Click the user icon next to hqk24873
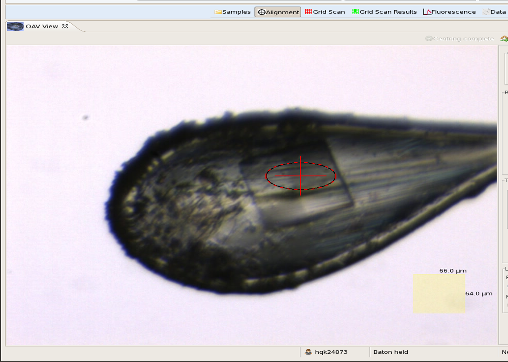 (308, 352)
